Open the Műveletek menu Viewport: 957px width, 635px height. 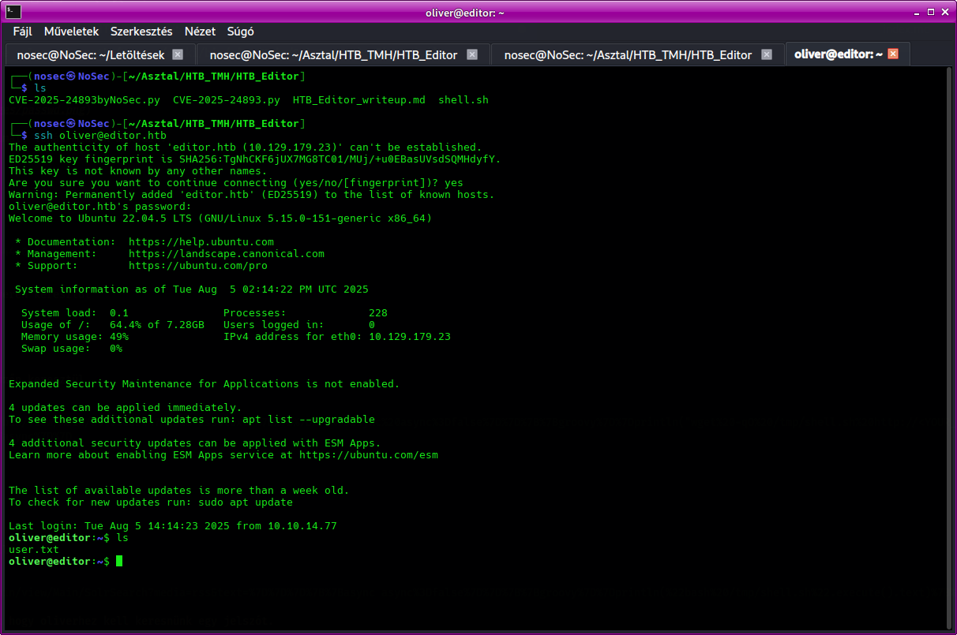click(x=71, y=32)
